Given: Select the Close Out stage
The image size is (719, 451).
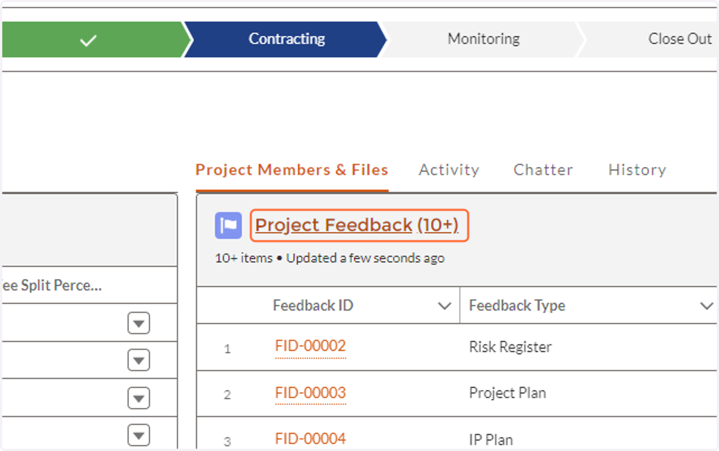Looking at the screenshot, I should (679, 40).
